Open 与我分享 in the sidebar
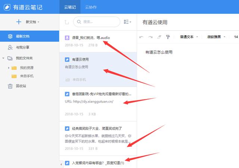The image size is (239, 168). coord(22,47)
